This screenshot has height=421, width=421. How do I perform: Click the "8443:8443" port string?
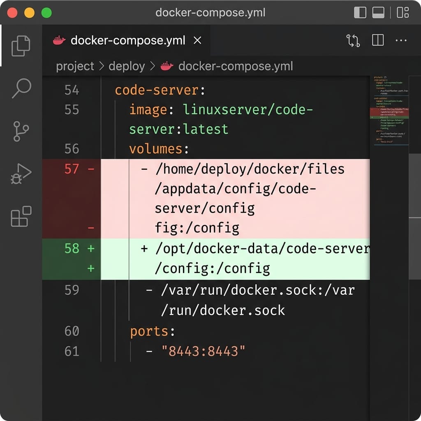[x=203, y=351]
